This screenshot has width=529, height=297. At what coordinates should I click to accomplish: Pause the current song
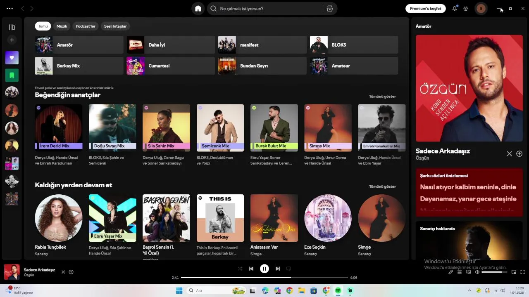coord(264,269)
